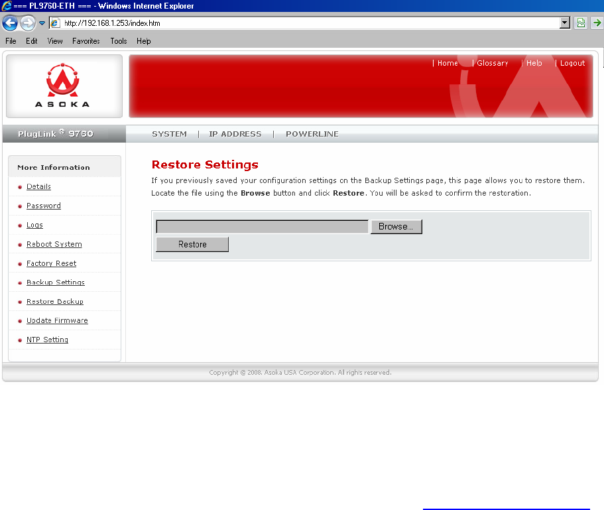Open the recent pages dropdown arrow
The width and height of the screenshot is (604, 510).
[42, 23]
